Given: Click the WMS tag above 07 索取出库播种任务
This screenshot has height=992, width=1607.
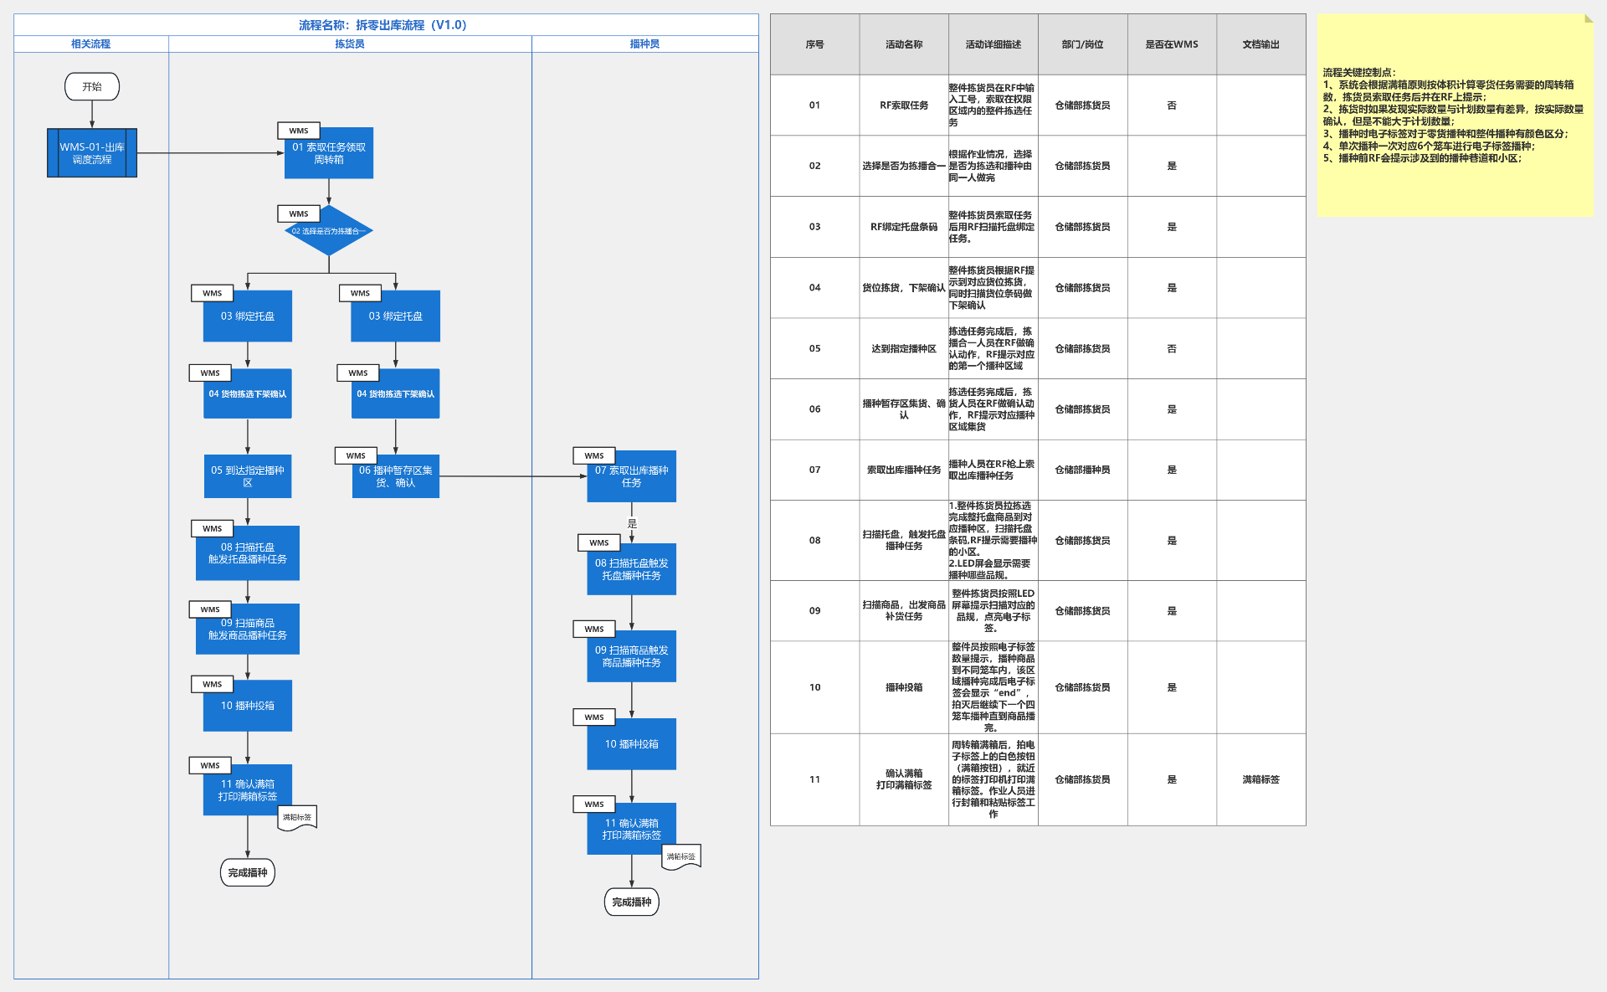Looking at the screenshot, I should pos(593,456).
